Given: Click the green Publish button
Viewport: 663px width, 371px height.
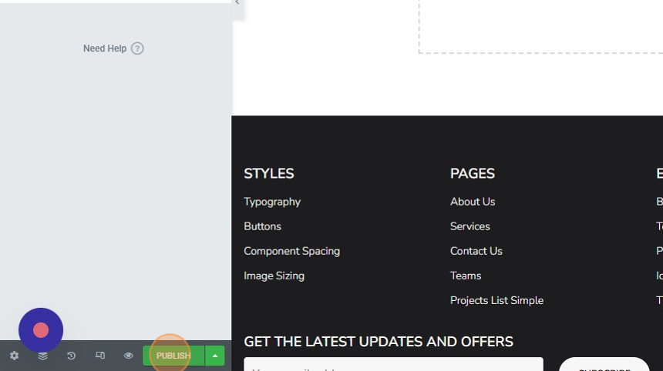Looking at the screenshot, I should coord(173,356).
